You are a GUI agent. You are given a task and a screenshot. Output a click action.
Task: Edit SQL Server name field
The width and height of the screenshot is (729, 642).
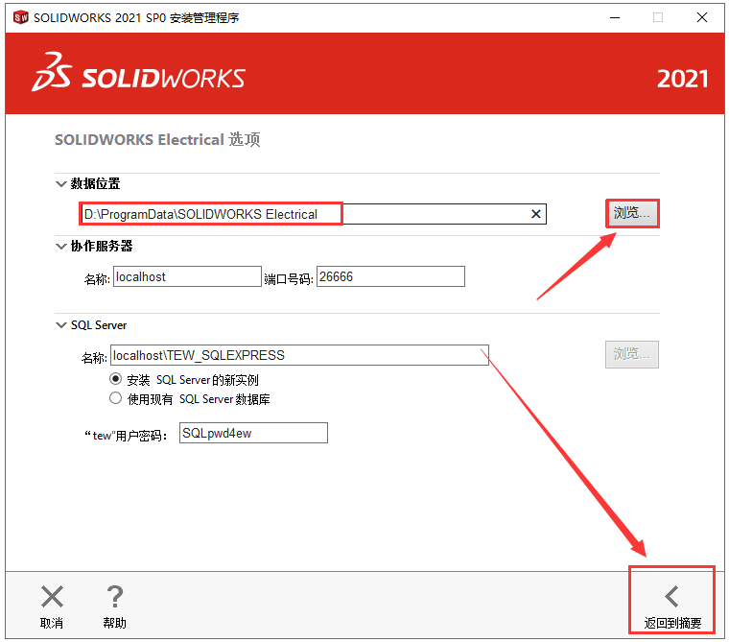299,355
